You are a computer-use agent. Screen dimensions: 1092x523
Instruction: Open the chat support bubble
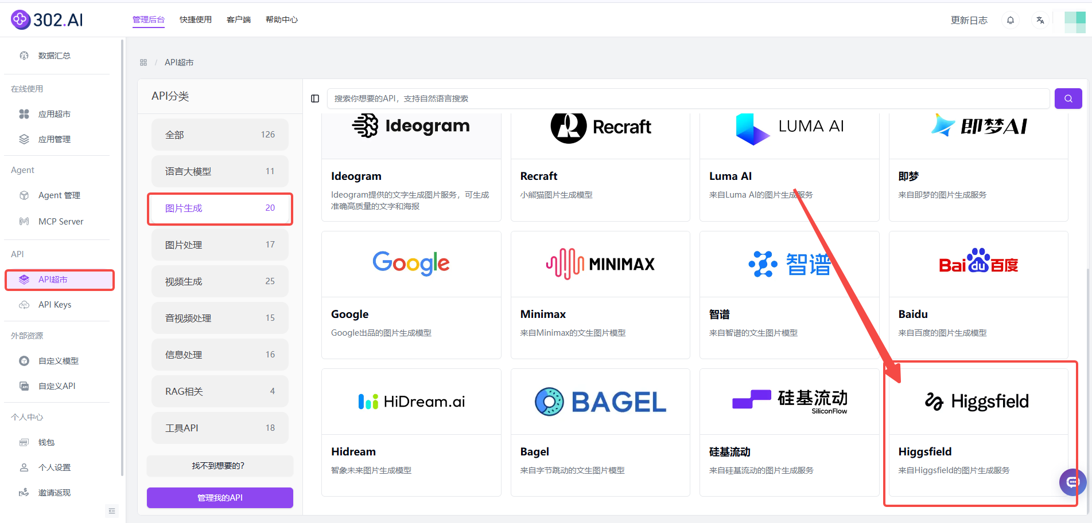point(1072,482)
